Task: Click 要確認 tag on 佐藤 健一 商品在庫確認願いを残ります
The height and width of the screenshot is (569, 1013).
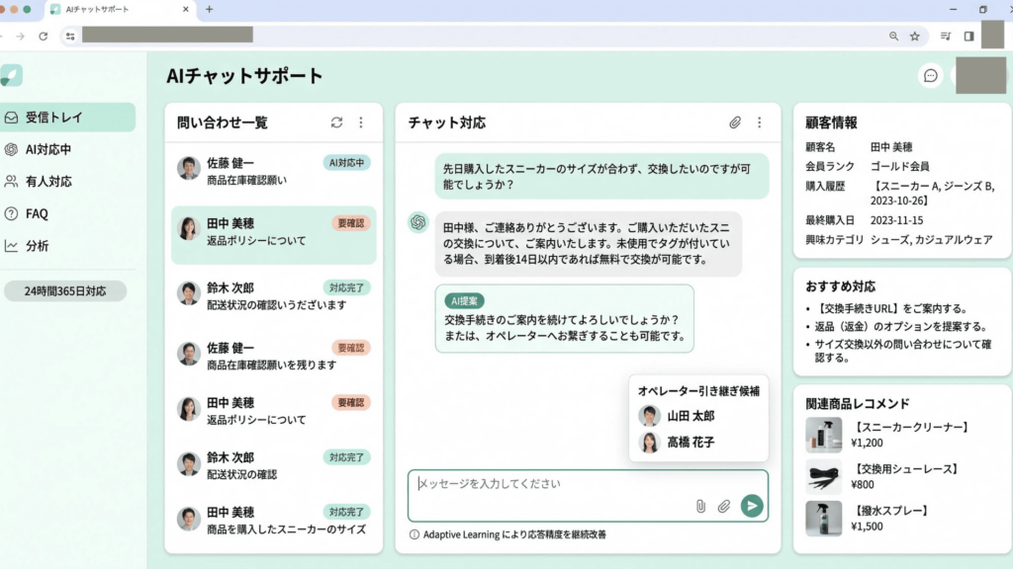Action: point(351,348)
